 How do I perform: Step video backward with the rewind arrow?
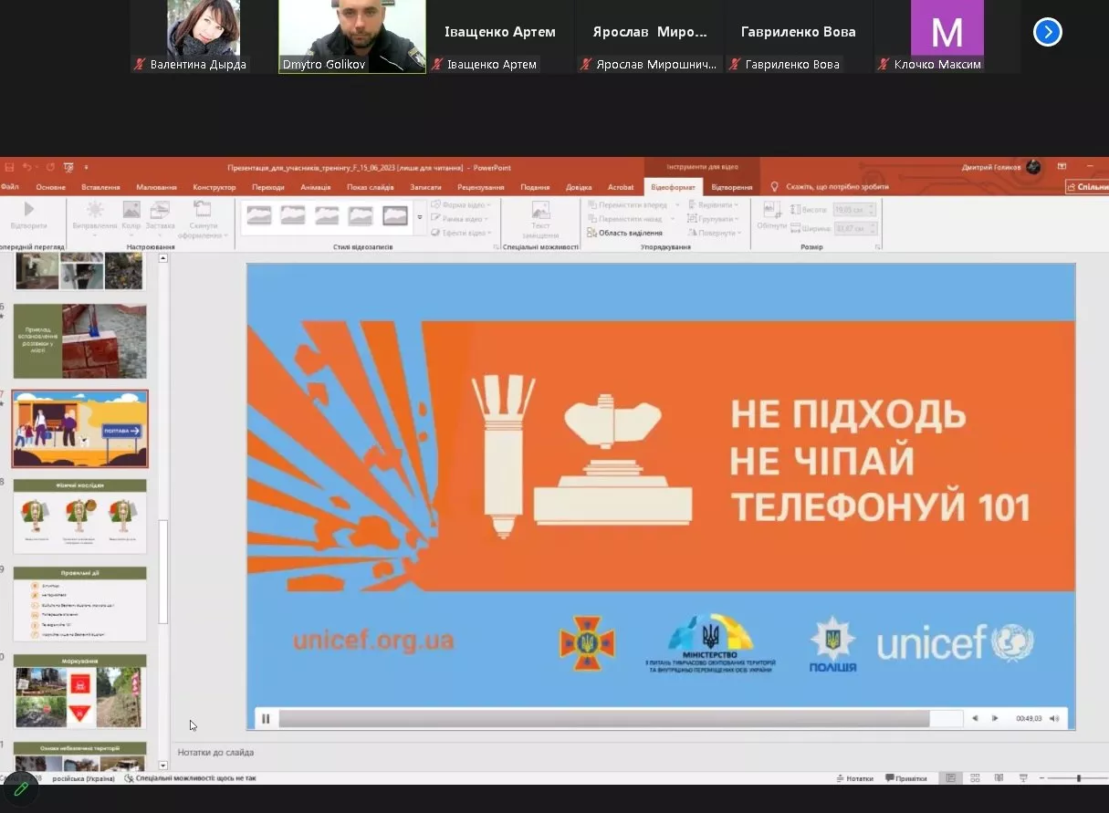tap(975, 719)
